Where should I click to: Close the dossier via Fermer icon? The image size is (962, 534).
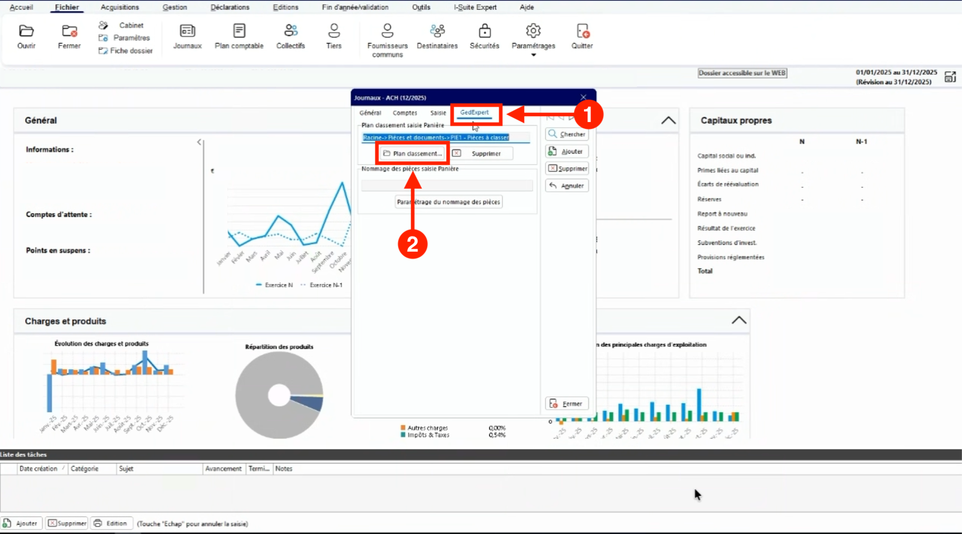tap(69, 37)
